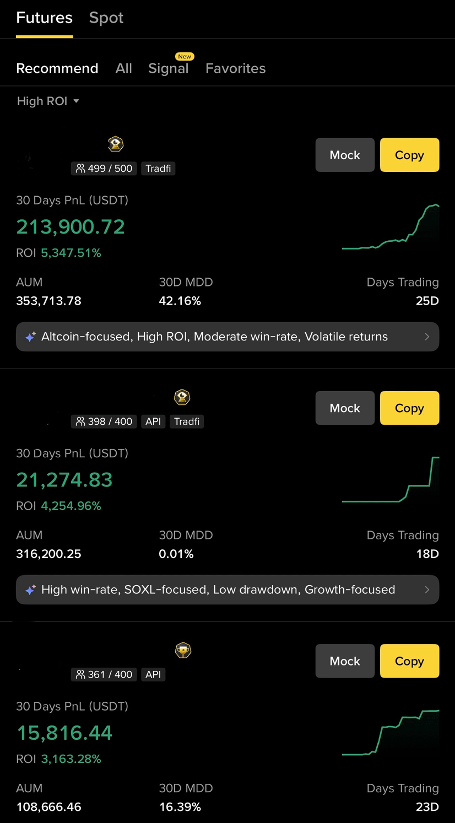The width and height of the screenshot is (455, 823).
Task: Select the All traders tab
Action: 124,68
